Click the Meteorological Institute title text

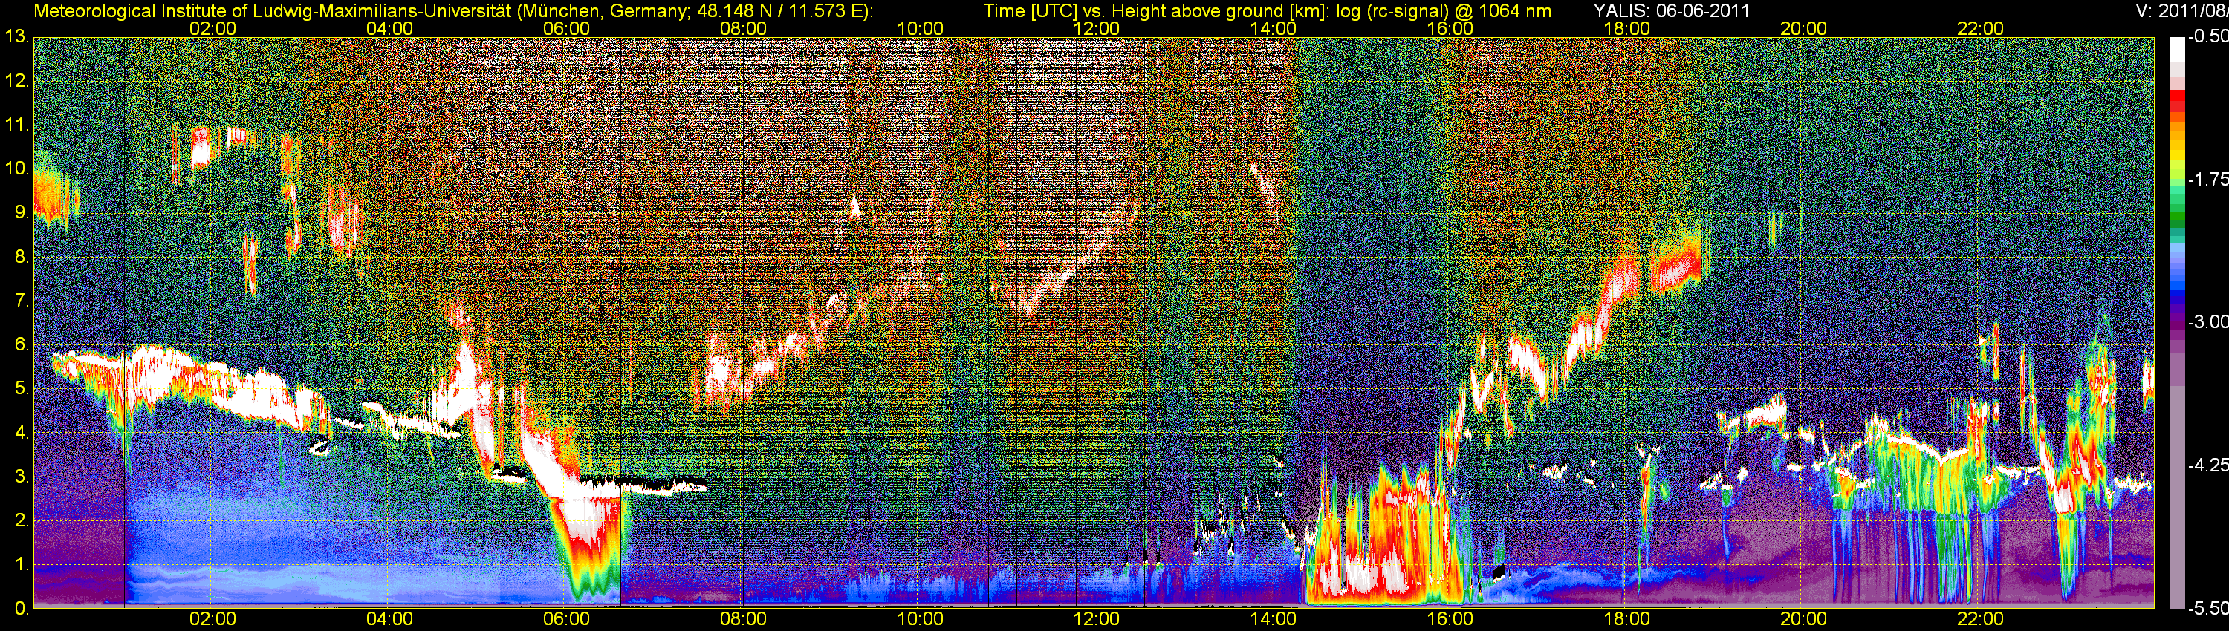452,11
